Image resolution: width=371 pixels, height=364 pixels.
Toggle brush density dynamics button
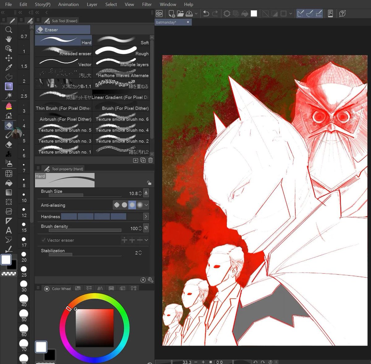pyautogui.click(x=146, y=228)
